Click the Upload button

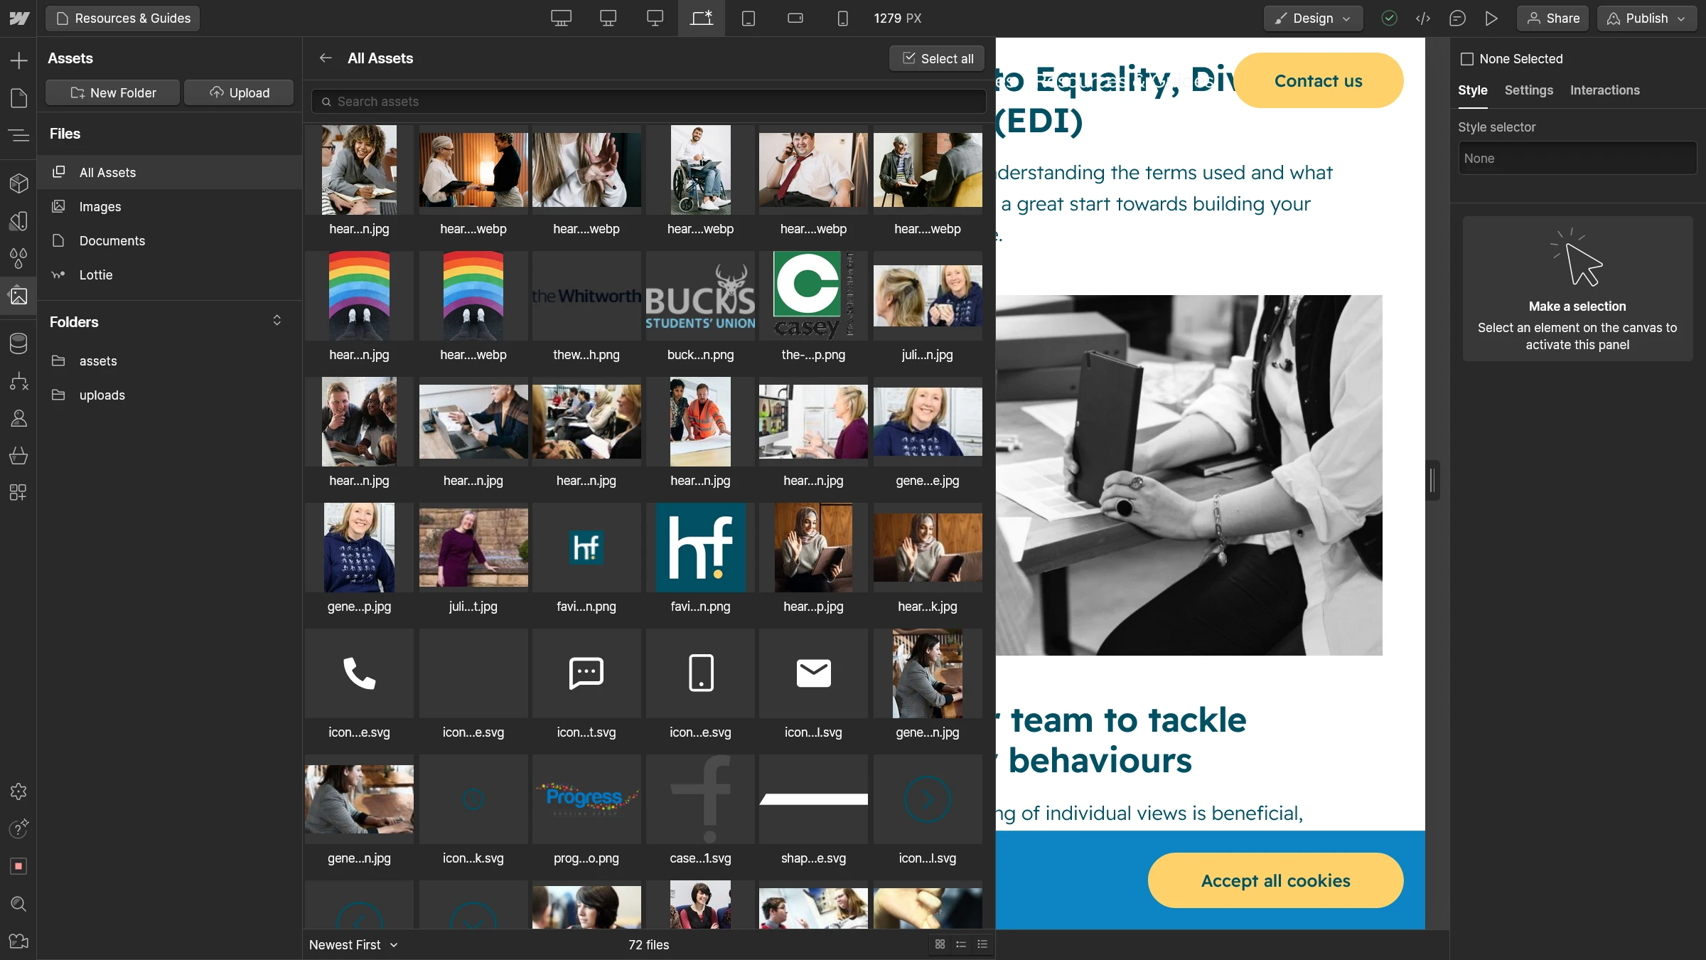pyautogui.click(x=239, y=92)
